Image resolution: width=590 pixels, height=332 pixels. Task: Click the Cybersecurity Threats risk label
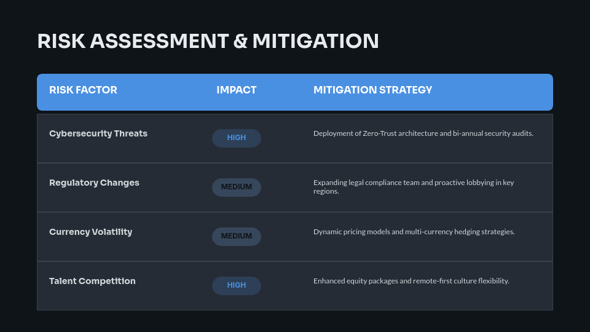(x=98, y=133)
